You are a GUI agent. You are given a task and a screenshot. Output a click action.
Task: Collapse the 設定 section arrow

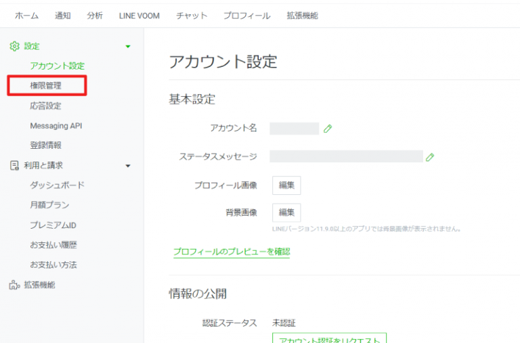click(128, 47)
